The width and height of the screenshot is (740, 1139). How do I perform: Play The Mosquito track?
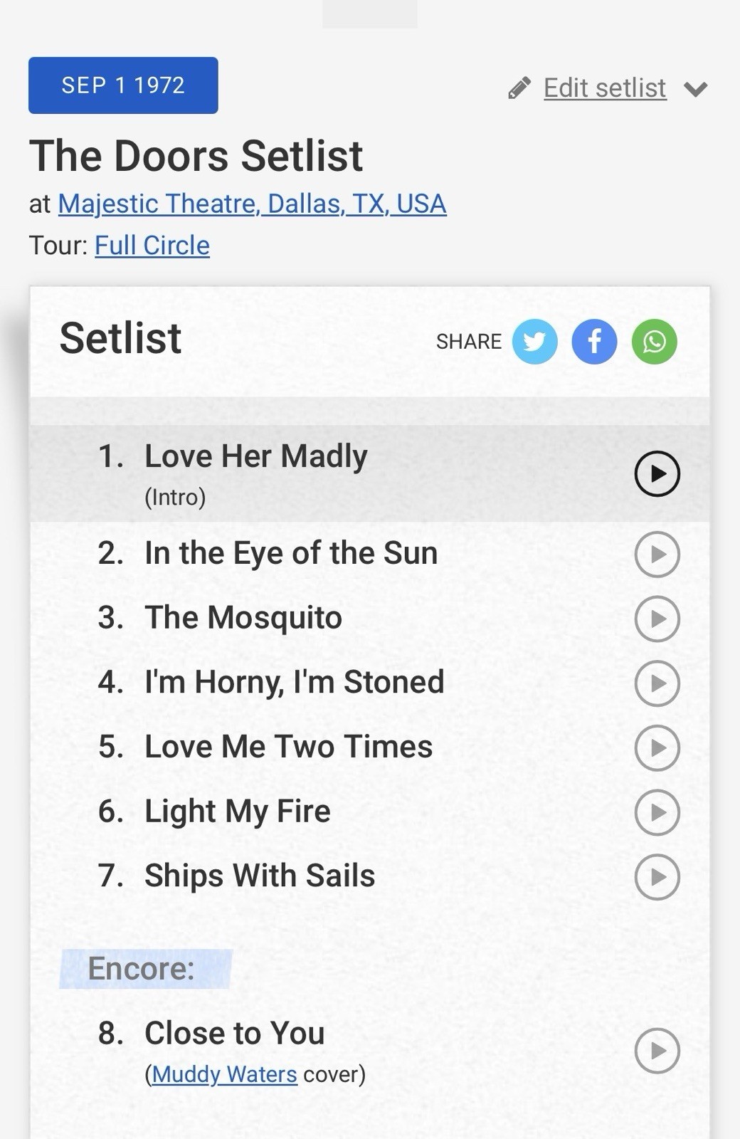[x=657, y=619]
